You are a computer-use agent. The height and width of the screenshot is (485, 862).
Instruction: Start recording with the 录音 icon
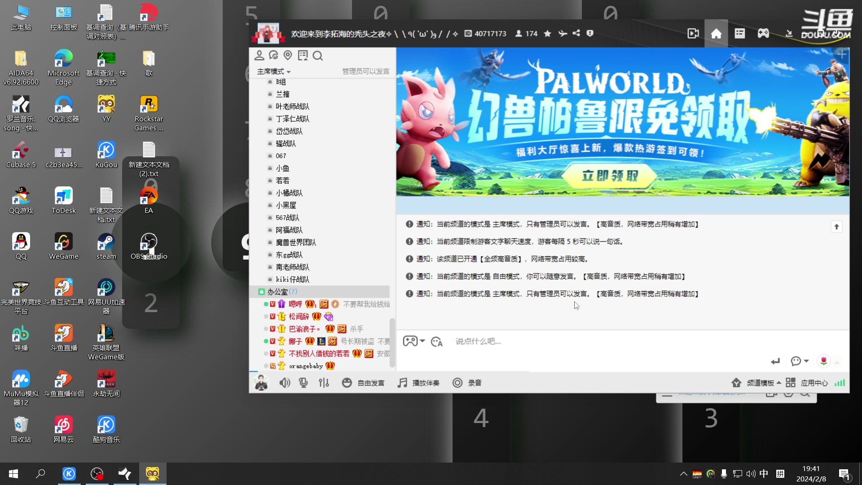coord(457,383)
